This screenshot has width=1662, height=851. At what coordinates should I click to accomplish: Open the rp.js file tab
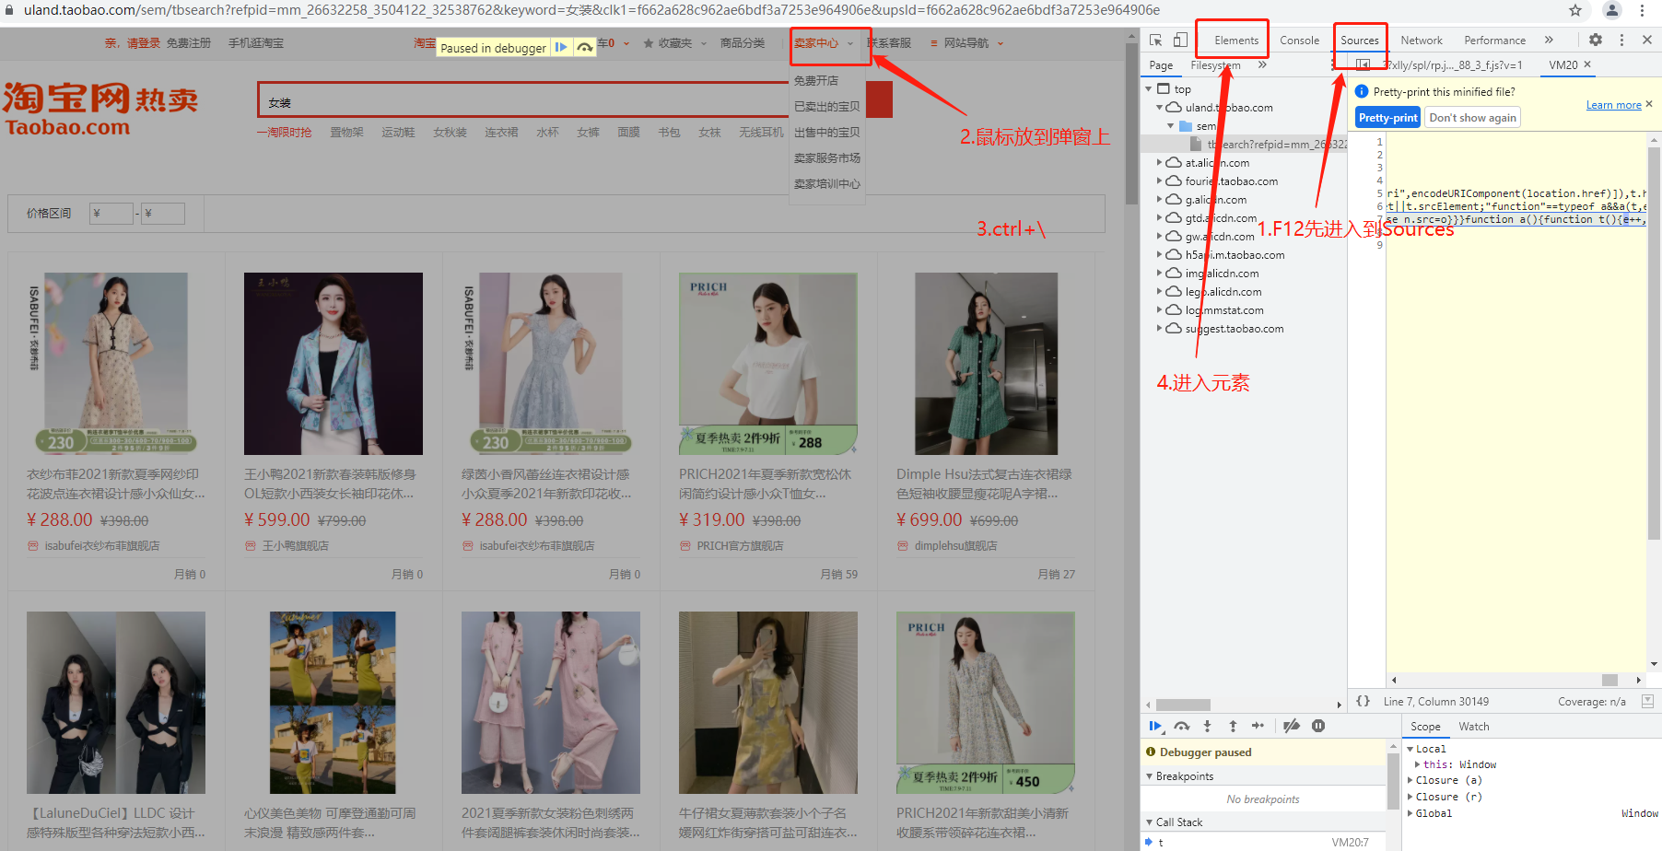[x=1456, y=65]
